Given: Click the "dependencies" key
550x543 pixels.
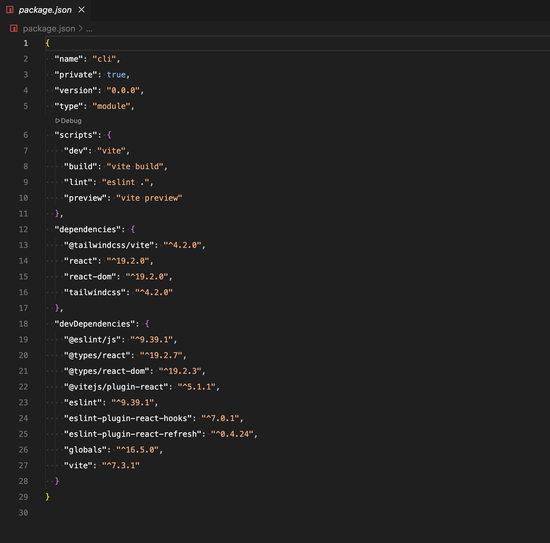Looking at the screenshot, I should 88,229.
